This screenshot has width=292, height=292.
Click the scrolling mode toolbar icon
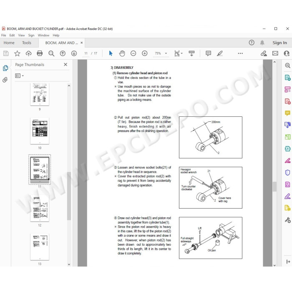point(191,53)
